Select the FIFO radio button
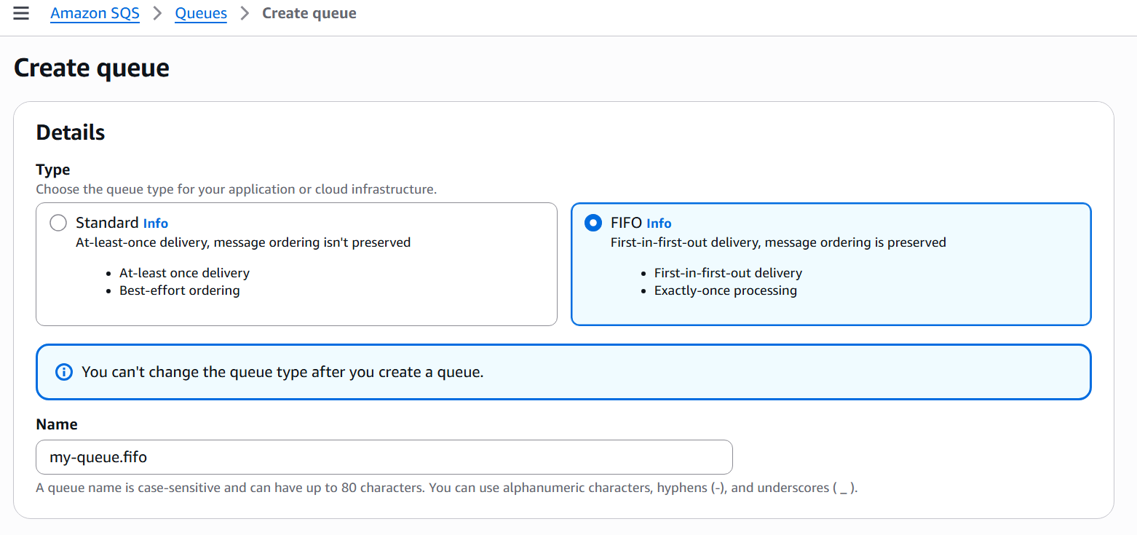Image resolution: width=1137 pixels, height=535 pixels. pos(593,223)
